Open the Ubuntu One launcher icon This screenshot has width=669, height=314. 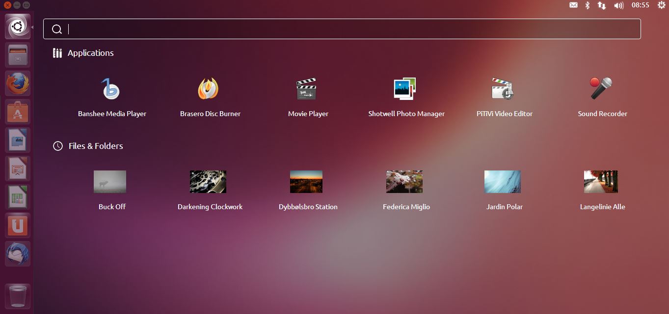(x=18, y=225)
